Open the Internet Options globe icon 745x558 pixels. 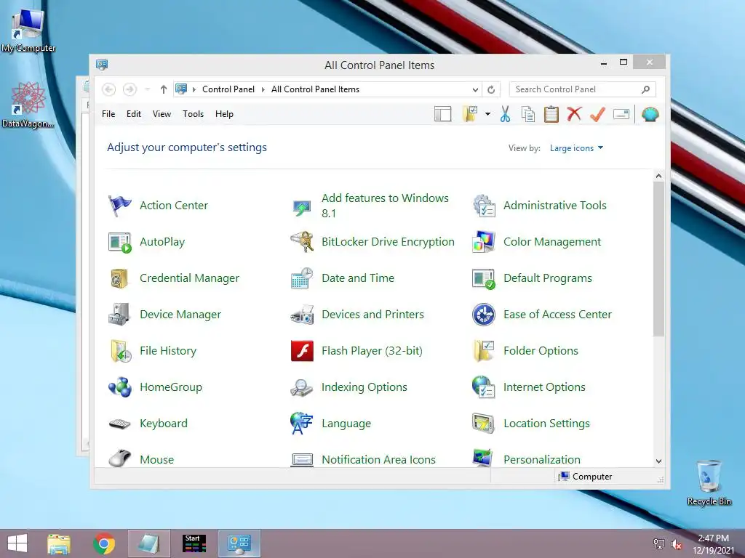(x=484, y=387)
